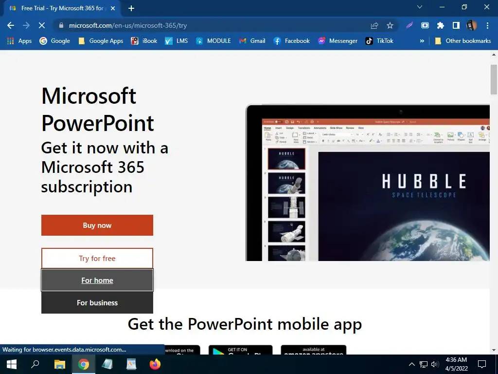Open the Messenger bookmark
Image resolution: width=498 pixels, height=374 pixels.
pos(338,41)
